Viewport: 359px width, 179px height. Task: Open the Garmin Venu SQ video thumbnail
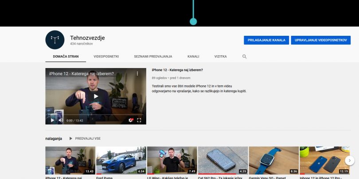[x=273, y=160]
